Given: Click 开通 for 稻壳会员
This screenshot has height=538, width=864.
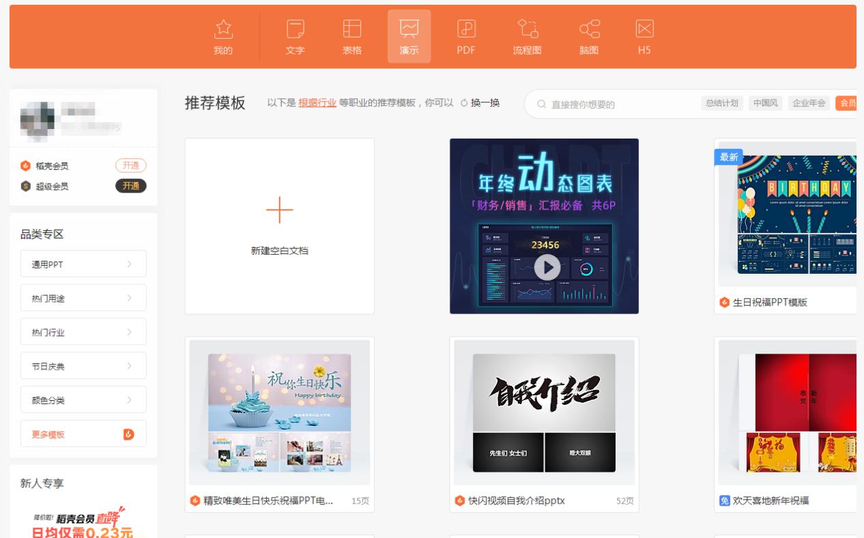Looking at the screenshot, I should click(x=131, y=166).
